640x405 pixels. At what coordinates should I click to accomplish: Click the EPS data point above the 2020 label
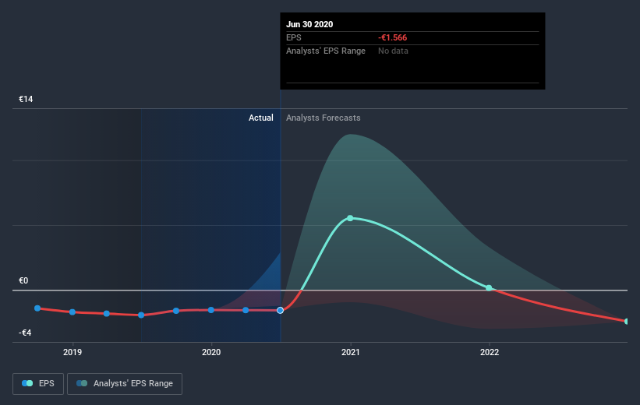211,310
